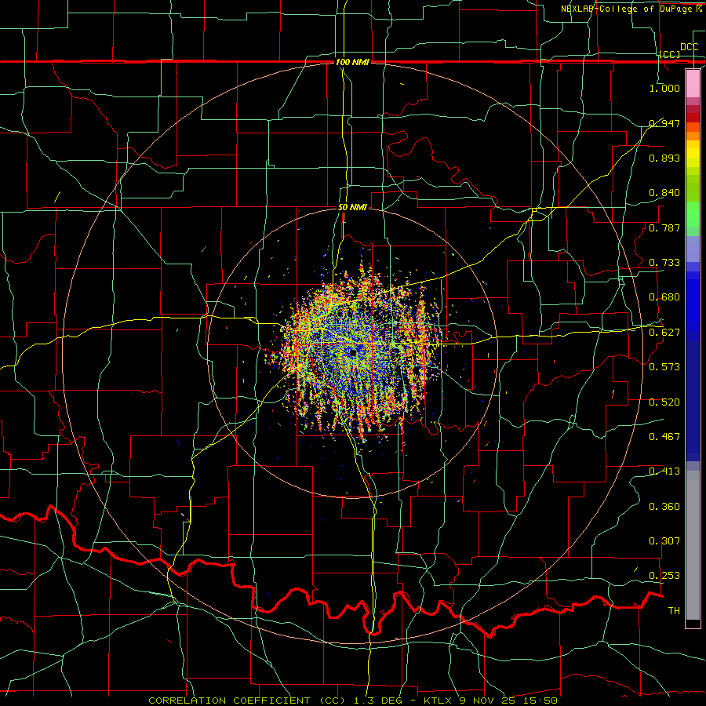Viewport: 706px width, 706px height.
Task: Click the 0.680 scale value
Action: coord(664,297)
